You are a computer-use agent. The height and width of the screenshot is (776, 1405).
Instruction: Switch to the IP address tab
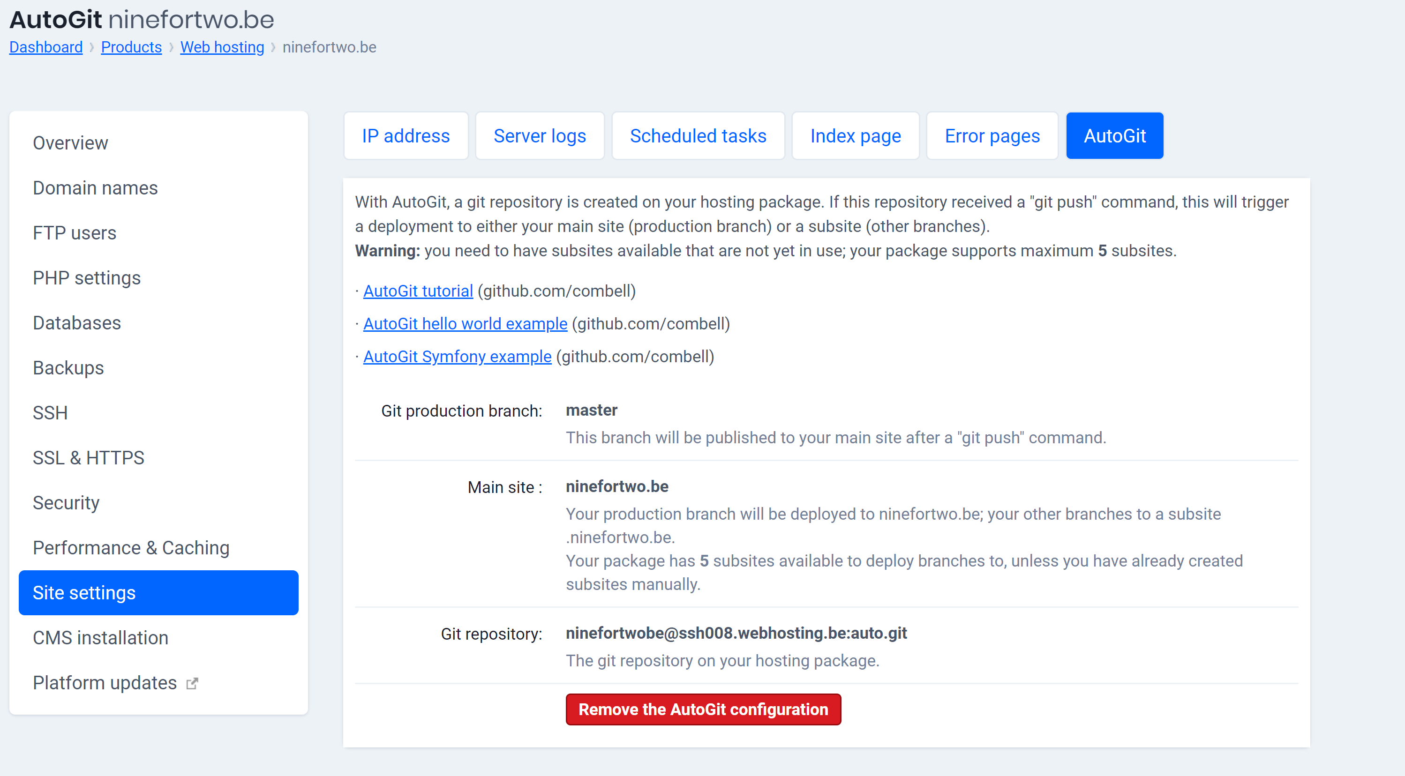click(406, 136)
